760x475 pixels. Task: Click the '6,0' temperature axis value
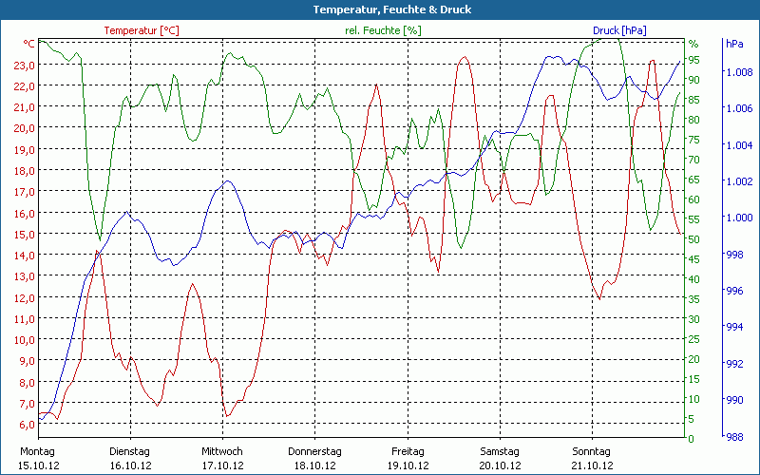click(27, 425)
